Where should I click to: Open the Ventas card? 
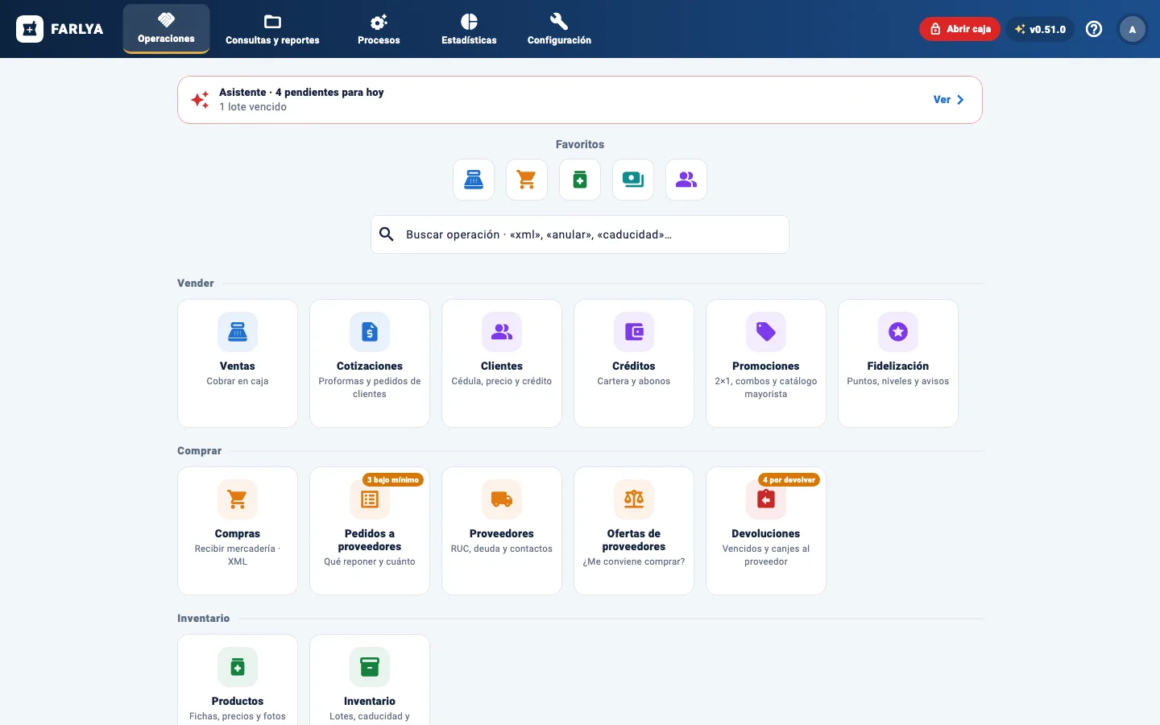coord(238,363)
